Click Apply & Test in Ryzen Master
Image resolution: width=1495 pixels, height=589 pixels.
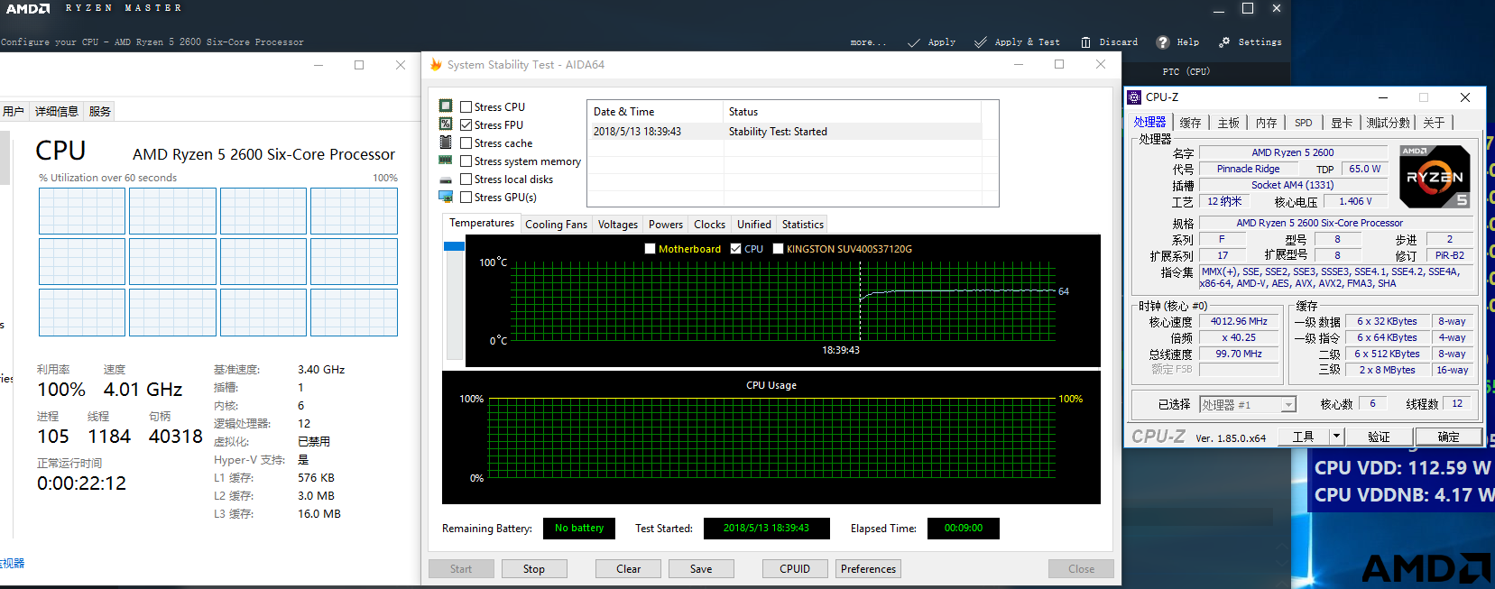coord(1017,42)
